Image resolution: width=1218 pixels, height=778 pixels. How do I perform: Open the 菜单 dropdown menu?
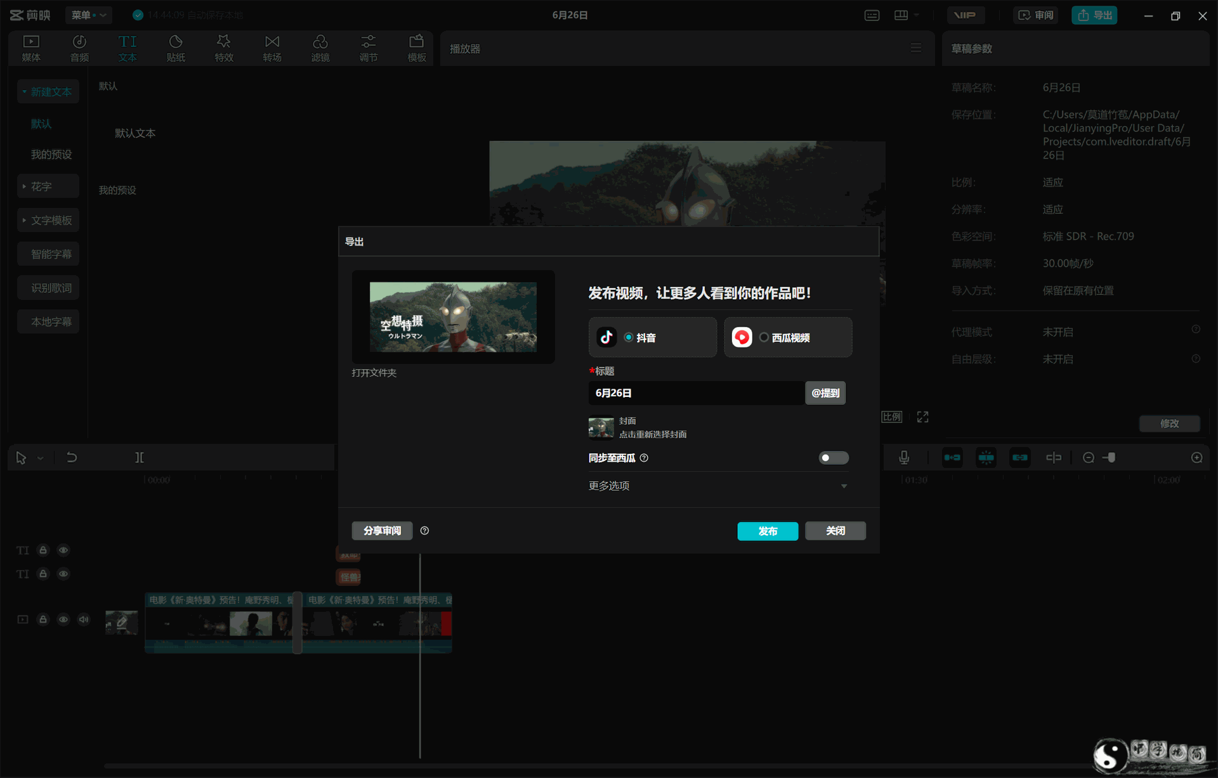click(89, 15)
